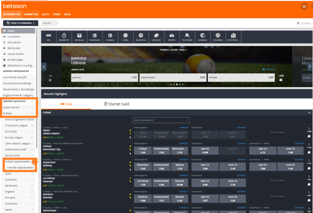Collapse Beliebte Sportarten section
313x213 pixels.
[32, 101]
